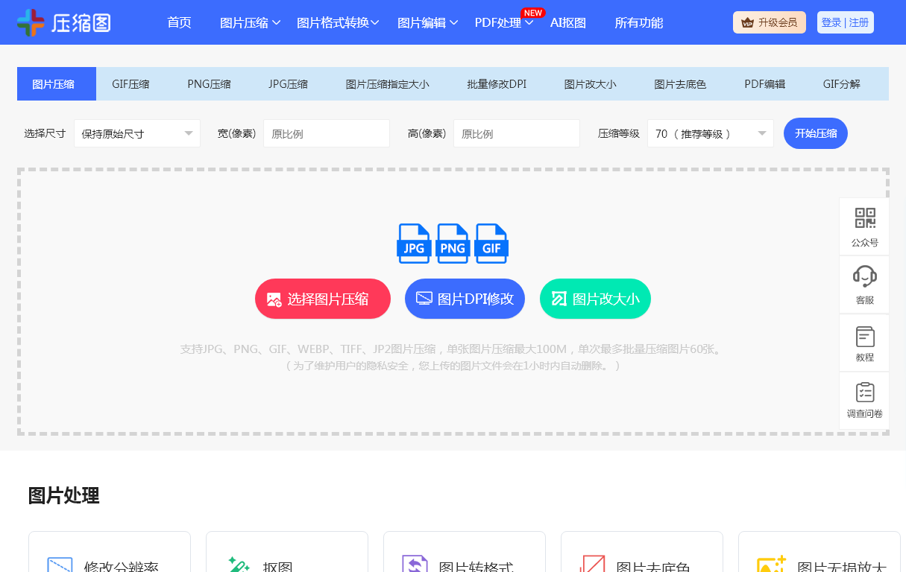The height and width of the screenshot is (572, 906).
Task: Select the 图片去底色 tab
Action: 679,84
